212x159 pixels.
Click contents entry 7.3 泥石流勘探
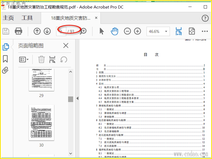[x=152, y=146]
